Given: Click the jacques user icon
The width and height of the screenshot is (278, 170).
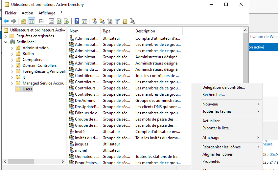Looking at the screenshot, I should pos(72,144).
